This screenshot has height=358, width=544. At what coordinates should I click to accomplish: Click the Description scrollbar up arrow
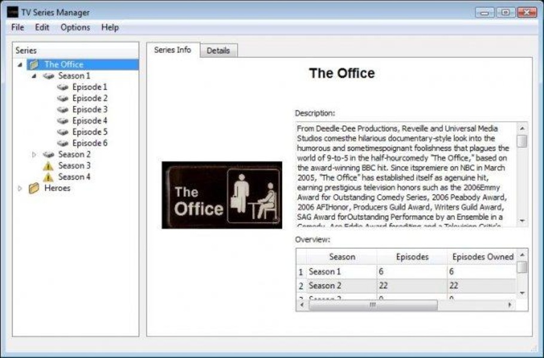(522, 128)
